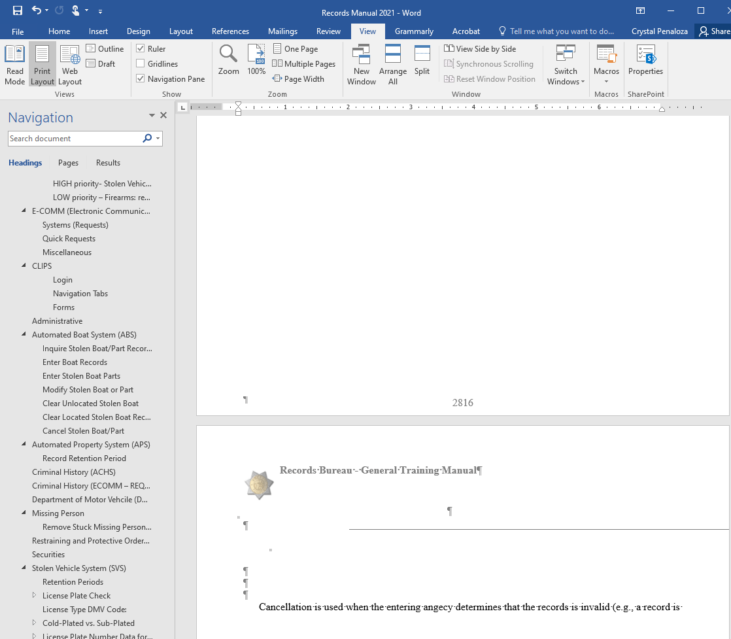
Task: Go to Enter Boat Records heading
Action: (x=75, y=362)
